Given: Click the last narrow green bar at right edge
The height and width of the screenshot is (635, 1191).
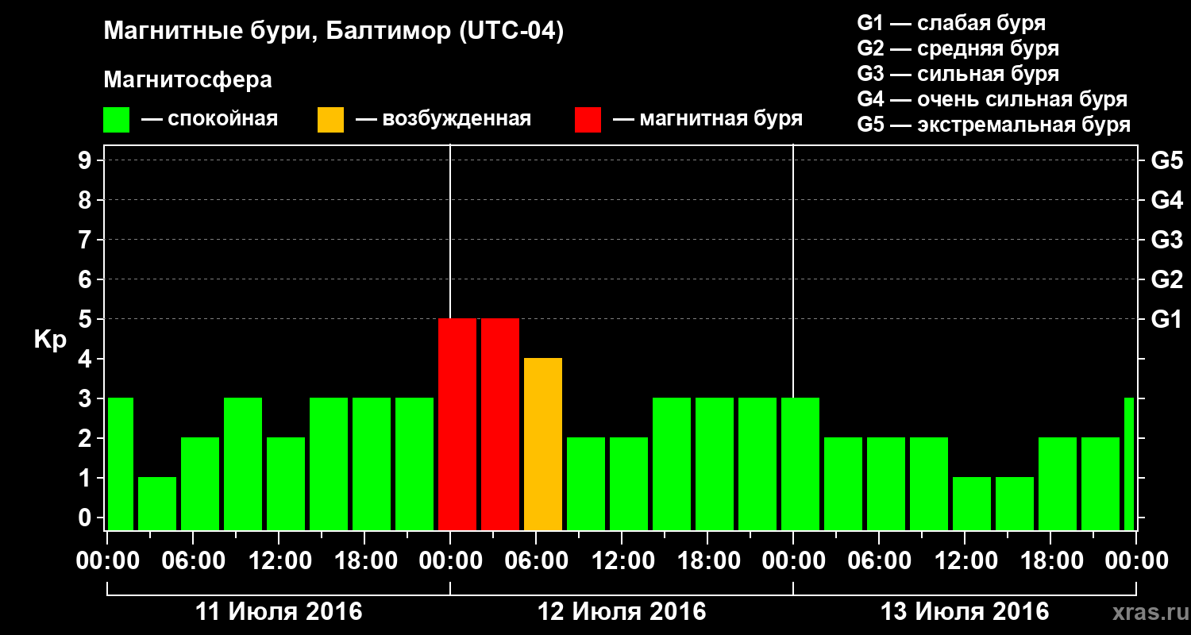Looking at the screenshot, I should (1129, 464).
